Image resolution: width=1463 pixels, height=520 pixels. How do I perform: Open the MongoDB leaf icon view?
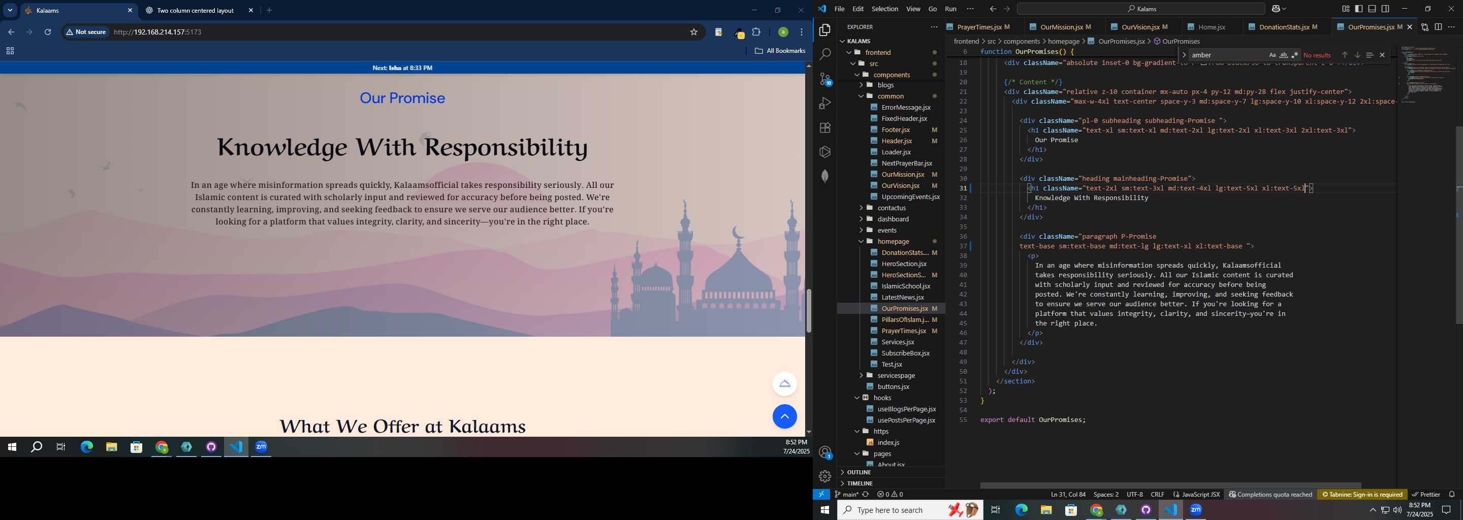pyautogui.click(x=824, y=176)
